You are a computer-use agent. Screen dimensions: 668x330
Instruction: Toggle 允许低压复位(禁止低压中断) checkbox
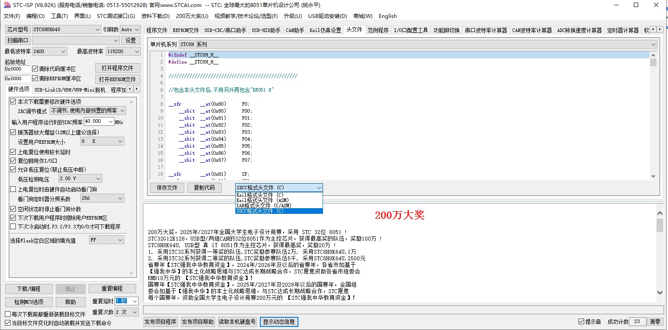[13, 170]
